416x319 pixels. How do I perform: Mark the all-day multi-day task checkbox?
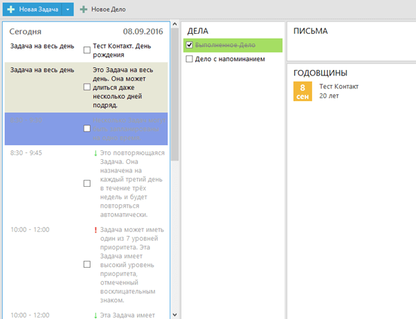87,87
